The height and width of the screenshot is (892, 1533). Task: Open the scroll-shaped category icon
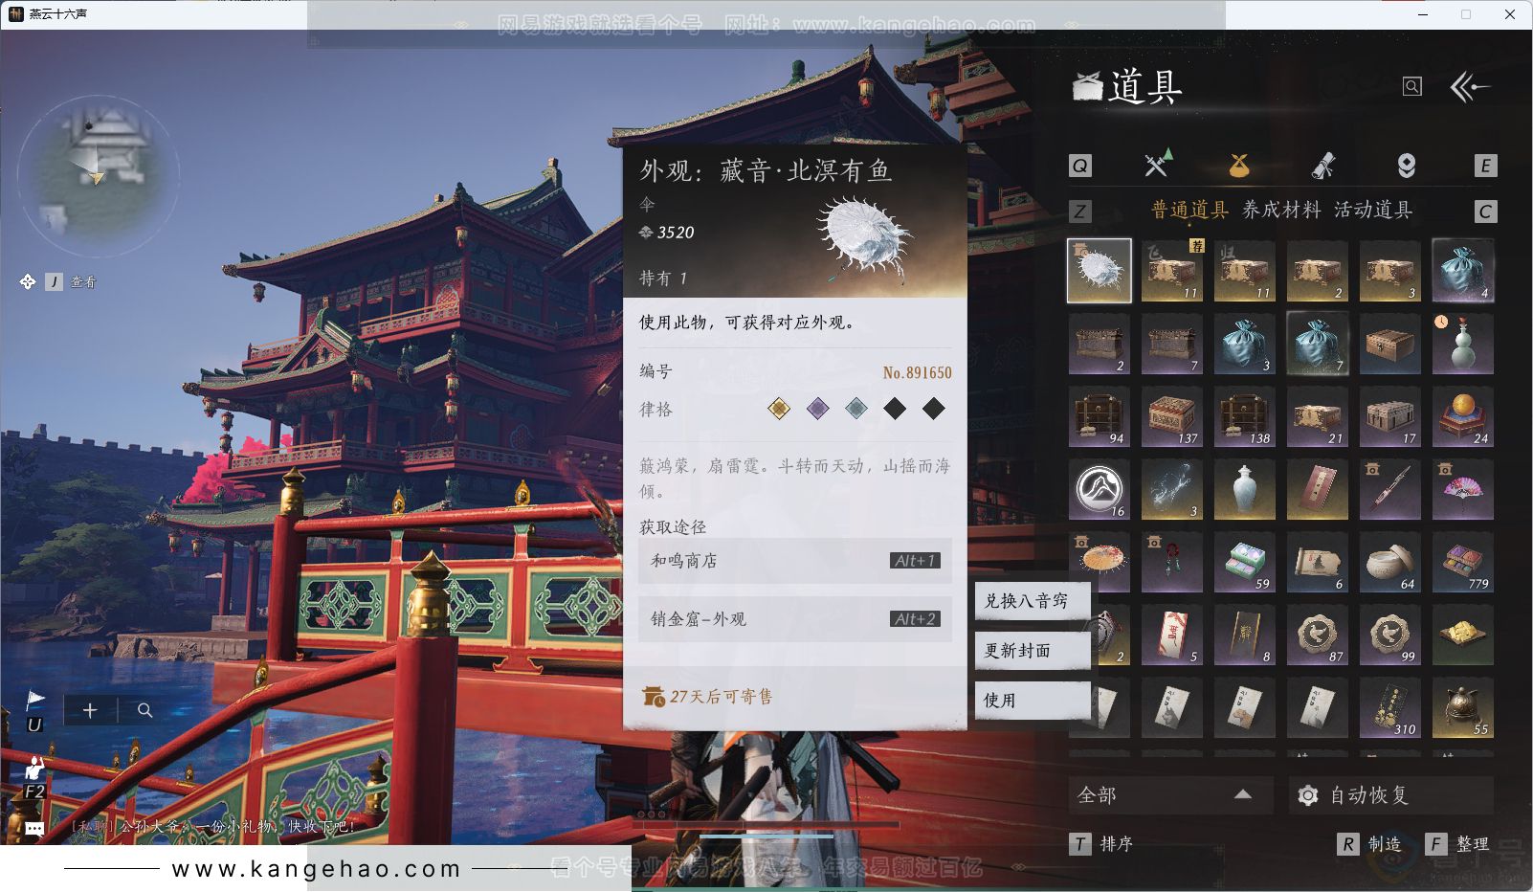[1322, 166]
